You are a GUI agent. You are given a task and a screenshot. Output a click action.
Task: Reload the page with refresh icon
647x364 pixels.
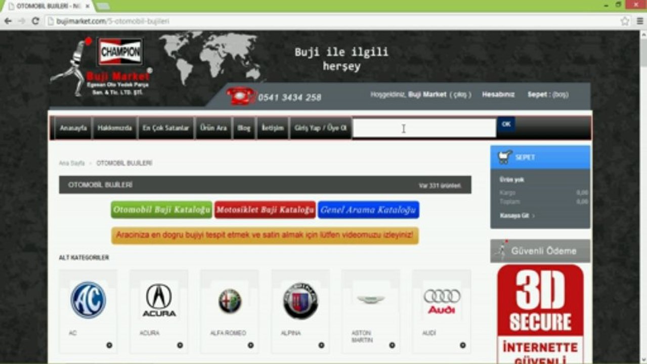pos(35,21)
